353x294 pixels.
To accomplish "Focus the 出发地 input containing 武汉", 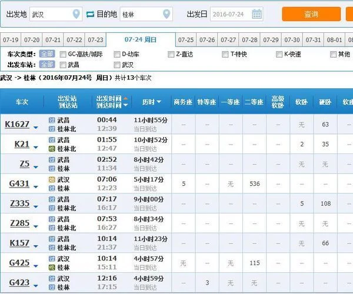I will tap(56, 14).
